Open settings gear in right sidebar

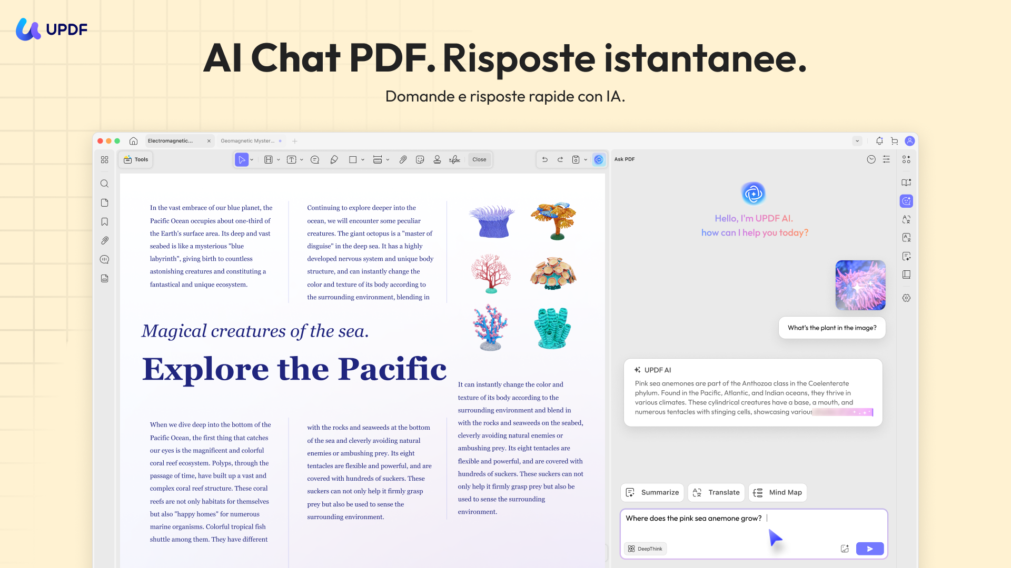pyautogui.click(x=906, y=298)
